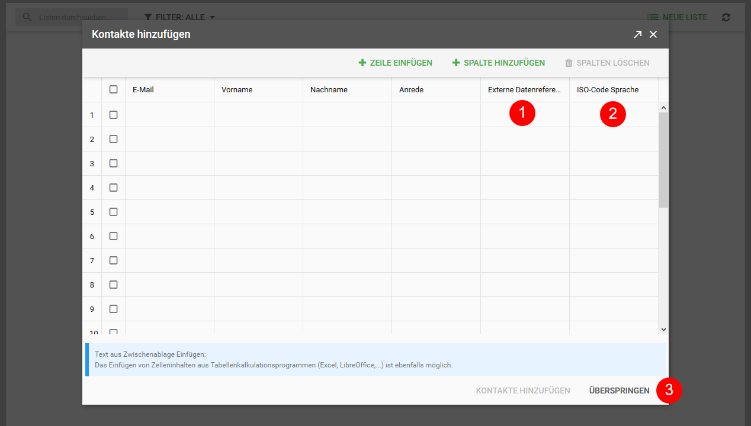This screenshot has width=751, height=426.
Task: Expand dialog with the arrow icon
Action: 637,34
